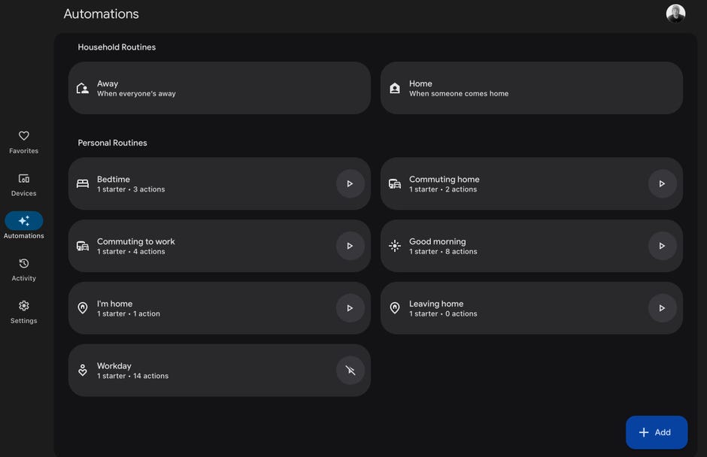This screenshot has width=707, height=457.
Task: Open Favorites from the sidebar
Action: pyautogui.click(x=24, y=141)
